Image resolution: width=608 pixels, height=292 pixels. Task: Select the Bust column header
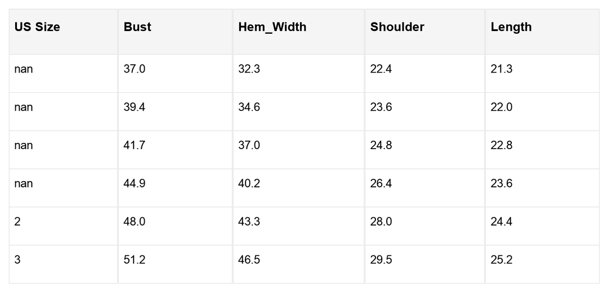[x=137, y=27]
